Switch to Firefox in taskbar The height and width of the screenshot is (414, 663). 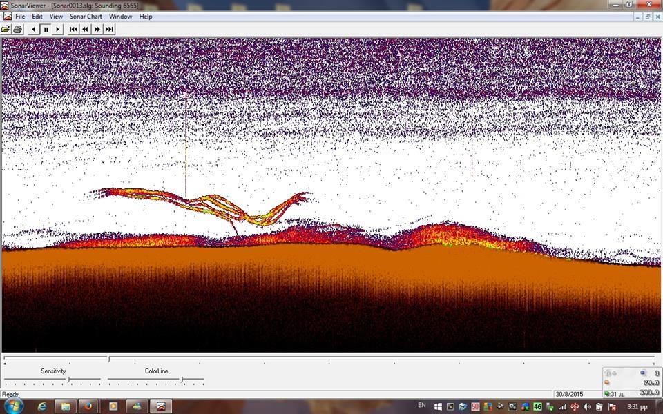88,406
